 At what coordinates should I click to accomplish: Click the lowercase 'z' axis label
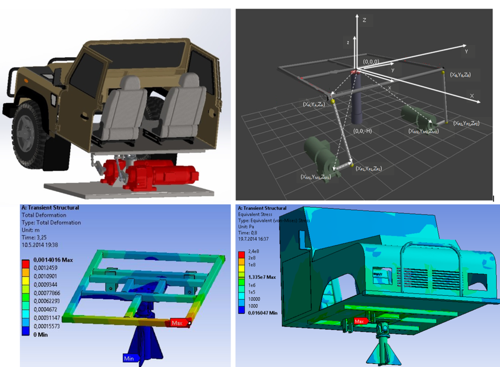click(348, 42)
